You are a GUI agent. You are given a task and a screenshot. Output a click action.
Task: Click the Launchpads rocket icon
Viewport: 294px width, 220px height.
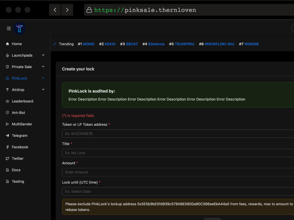(8, 55)
